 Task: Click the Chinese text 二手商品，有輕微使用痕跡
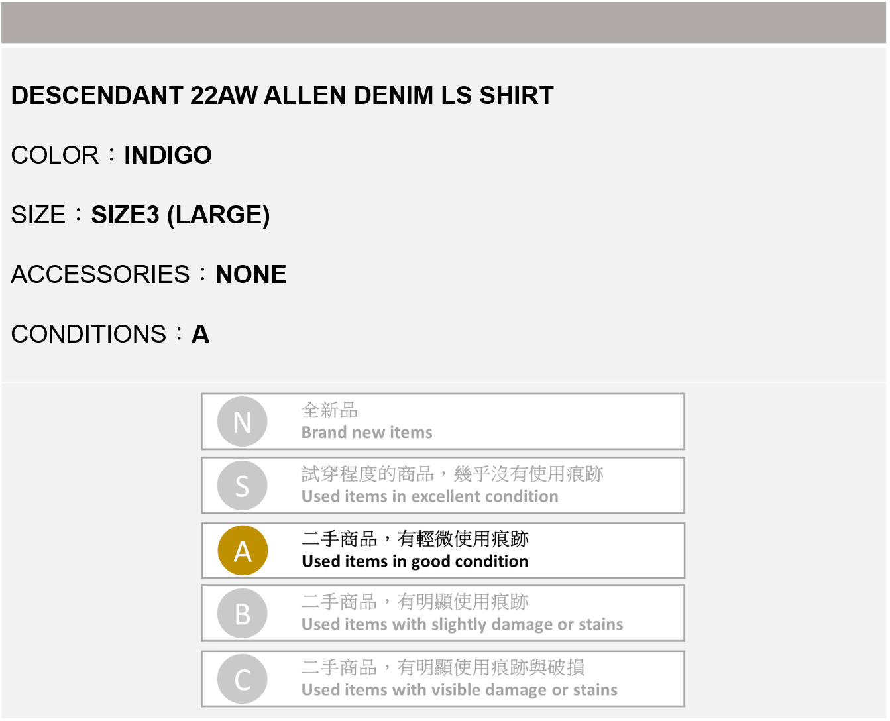pos(415,539)
